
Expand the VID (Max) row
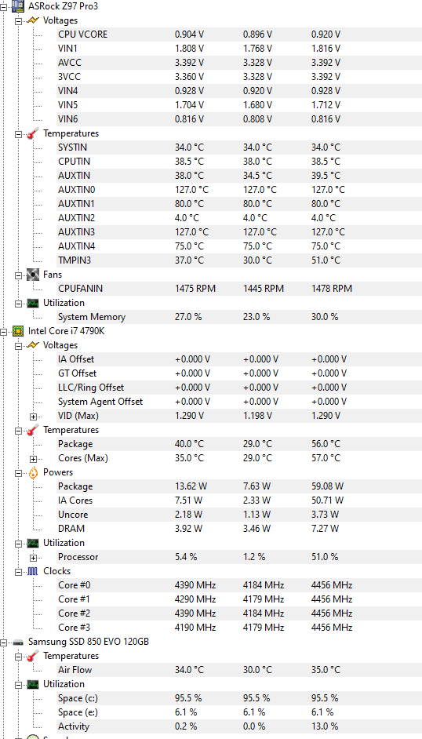[x=33, y=416]
